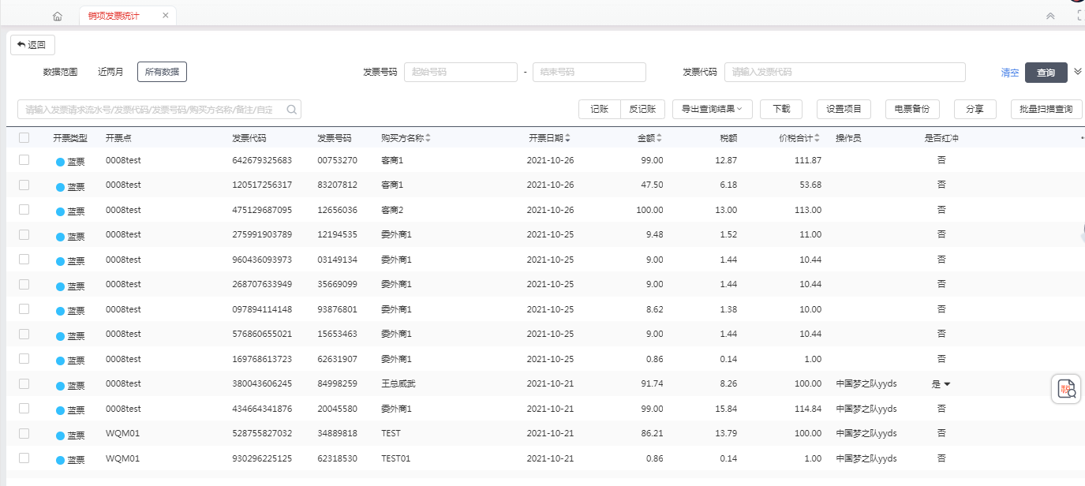Select the 近两月 data range
This screenshot has width=1085, height=486.
110,72
